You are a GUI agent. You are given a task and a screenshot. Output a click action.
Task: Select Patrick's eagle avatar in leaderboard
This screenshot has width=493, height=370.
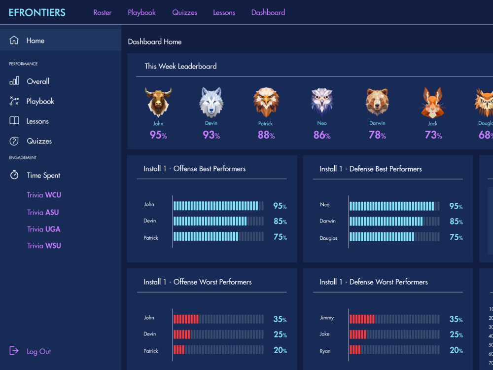[x=266, y=102]
